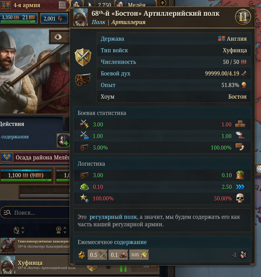The width and height of the screenshot is (261, 277).
Task: Toggle alphabetical sort order arrows
Action: [x=19, y=230]
